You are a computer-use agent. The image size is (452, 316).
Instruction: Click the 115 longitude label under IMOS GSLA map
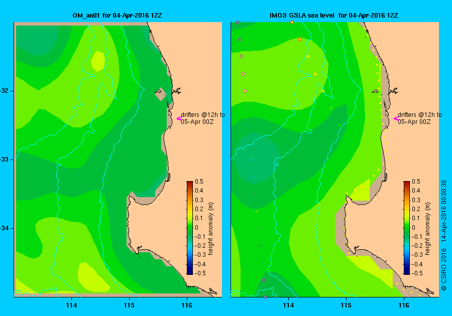click(346, 305)
